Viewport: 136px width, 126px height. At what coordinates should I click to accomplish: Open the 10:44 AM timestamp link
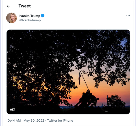pyautogui.click(x=13, y=121)
